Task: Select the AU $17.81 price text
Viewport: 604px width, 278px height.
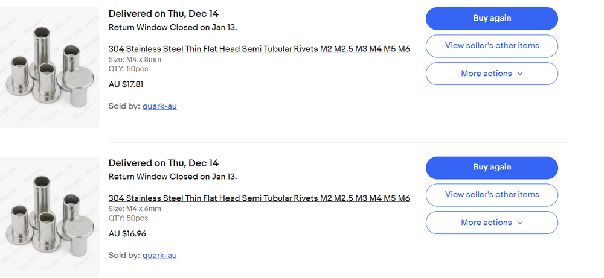Action: pyautogui.click(x=126, y=84)
